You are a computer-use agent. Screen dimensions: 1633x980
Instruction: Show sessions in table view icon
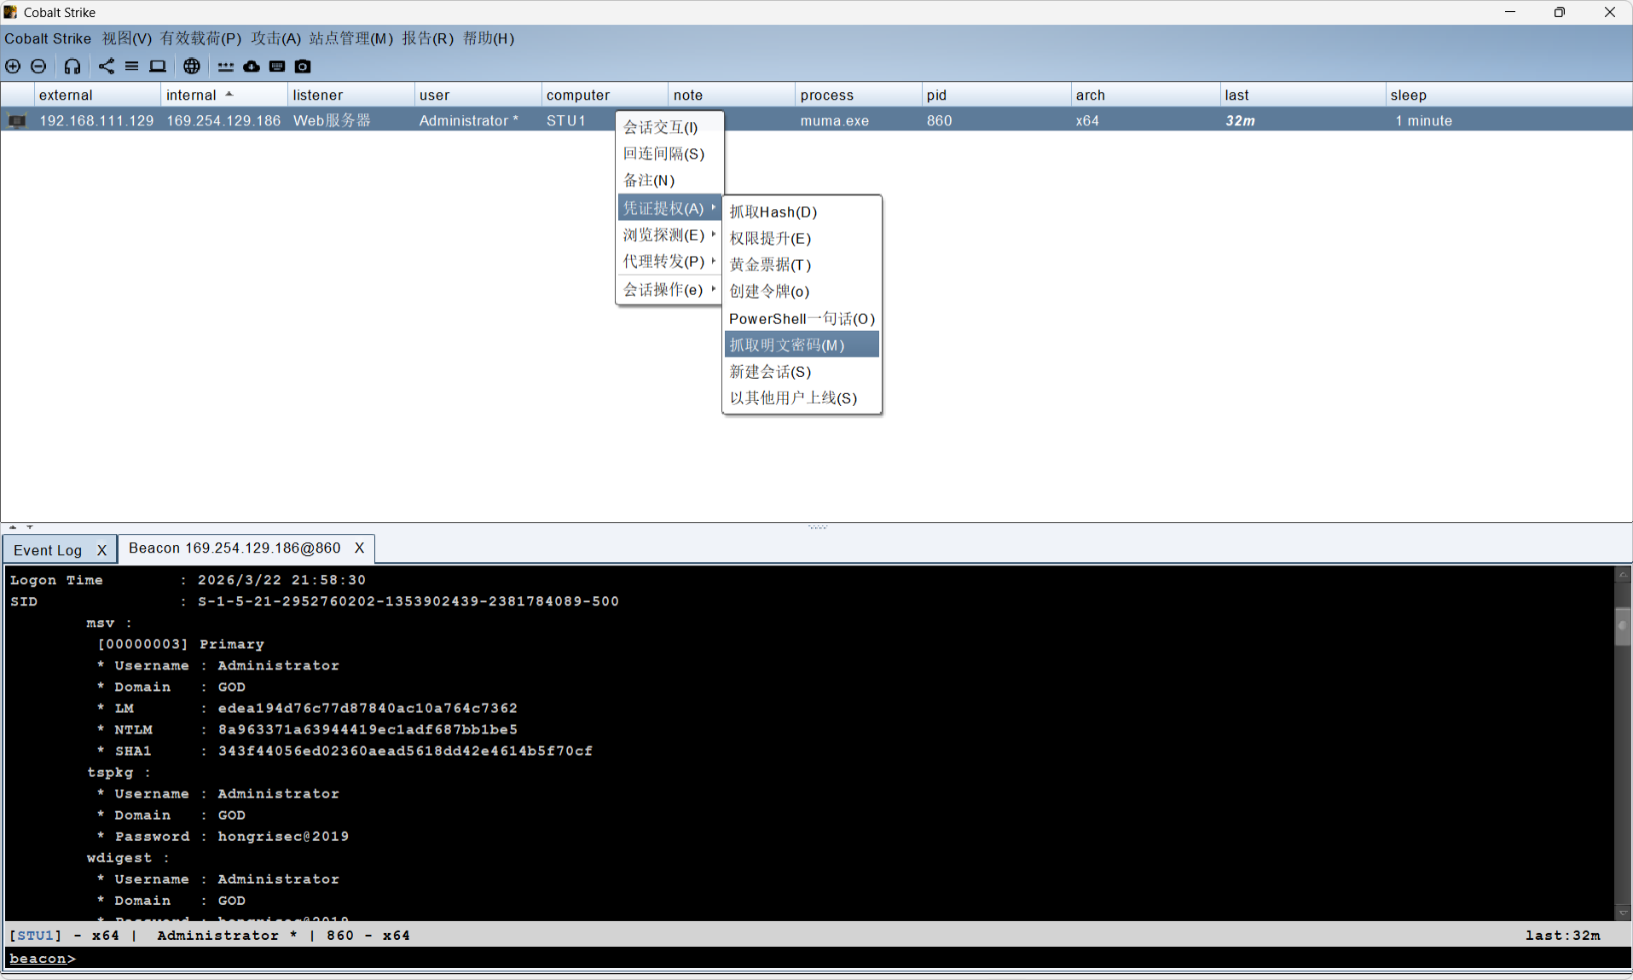pos(131,66)
